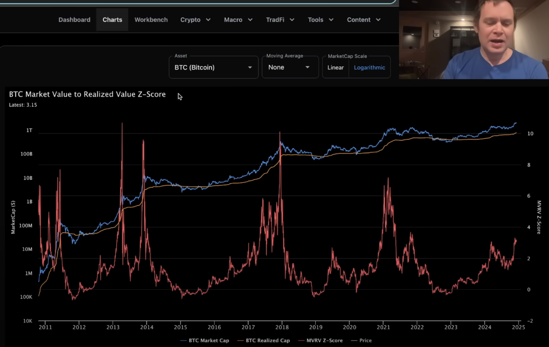Open the TradFi dropdown chevron
549x347 pixels.
292,20
